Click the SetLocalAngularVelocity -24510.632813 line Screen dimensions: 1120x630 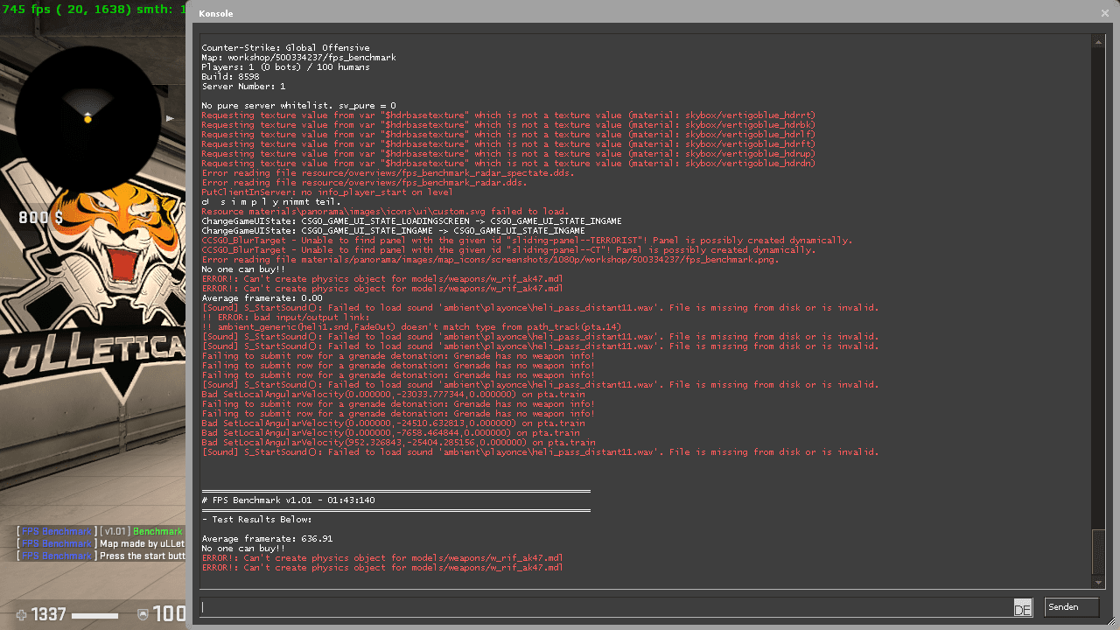click(x=393, y=423)
